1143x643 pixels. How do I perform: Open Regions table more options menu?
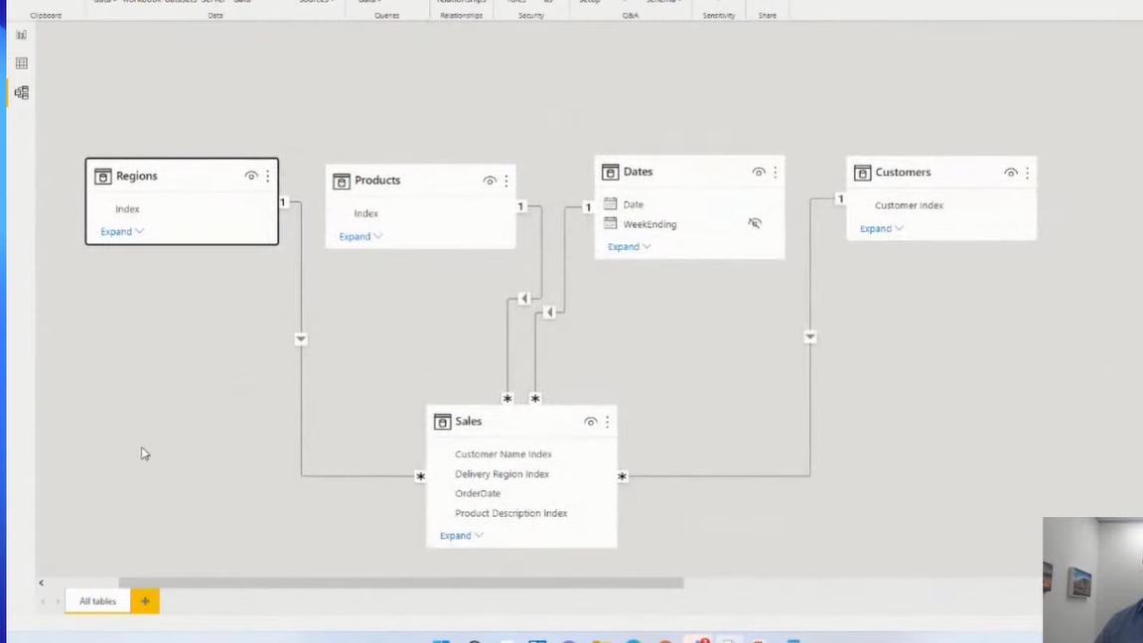[x=267, y=176]
